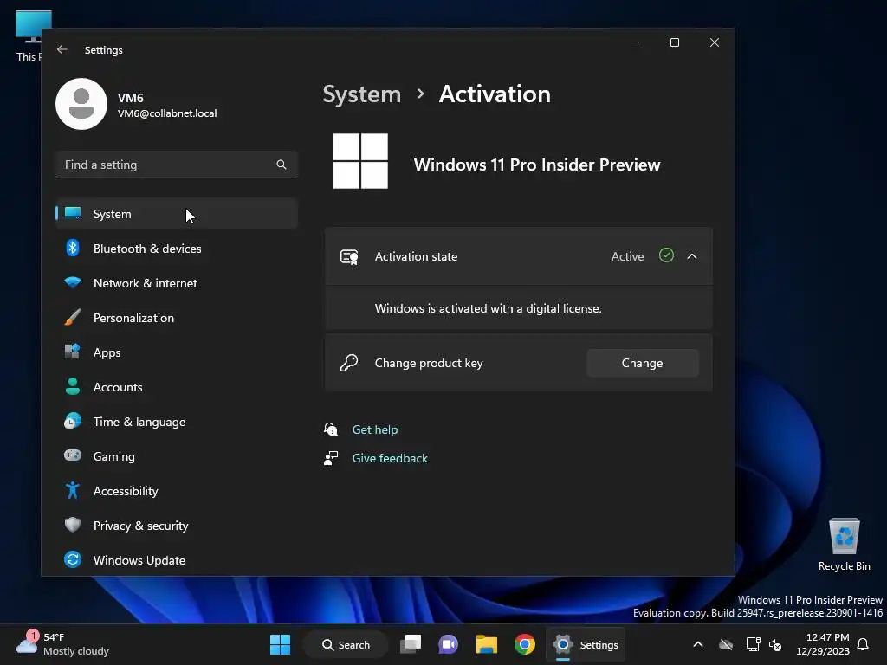
Task: Click the muted volume tray icon
Action: point(775,644)
